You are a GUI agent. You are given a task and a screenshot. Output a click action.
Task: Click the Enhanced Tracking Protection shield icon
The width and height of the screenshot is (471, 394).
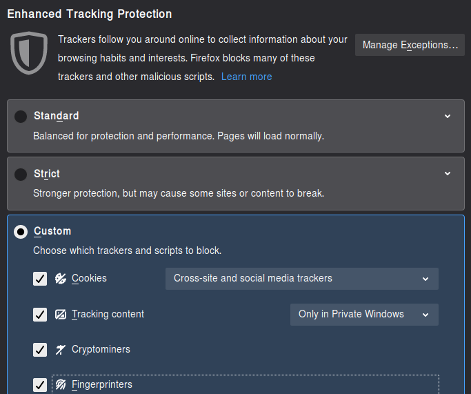(x=29, y=53)
